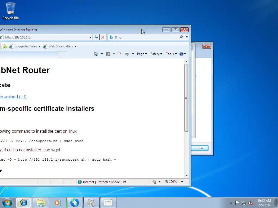Click scrollbar up arrow in the web page
The height and width of the screenshot is (208, 278).
pos(186,62)
